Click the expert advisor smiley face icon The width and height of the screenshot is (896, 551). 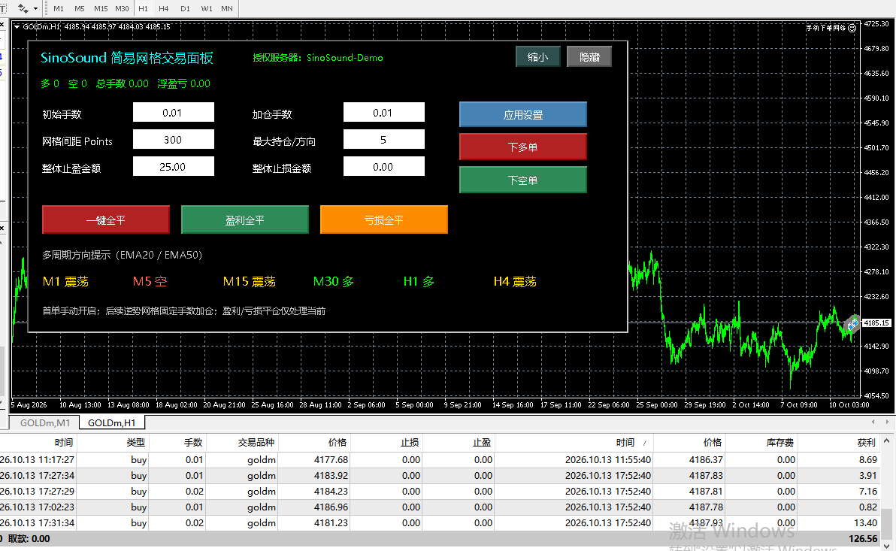(852, 27)
